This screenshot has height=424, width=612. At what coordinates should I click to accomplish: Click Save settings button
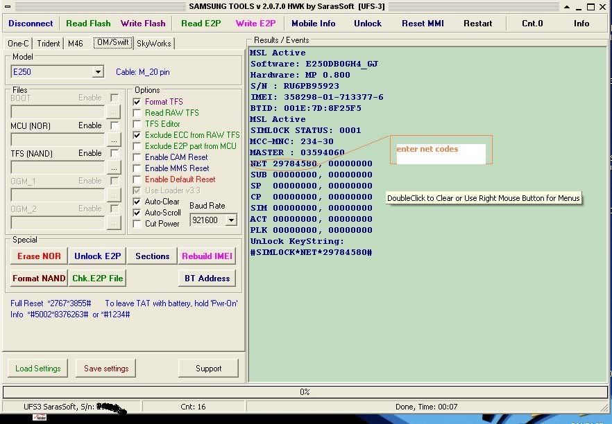(x=106, y=369)
